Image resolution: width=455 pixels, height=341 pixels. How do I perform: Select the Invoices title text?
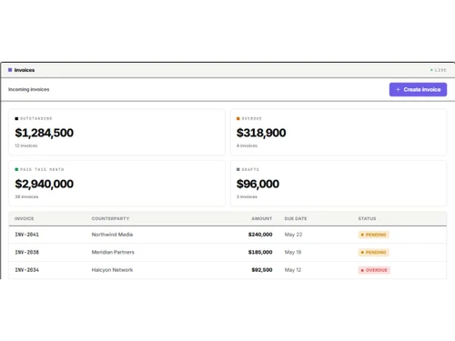[25, 70]
